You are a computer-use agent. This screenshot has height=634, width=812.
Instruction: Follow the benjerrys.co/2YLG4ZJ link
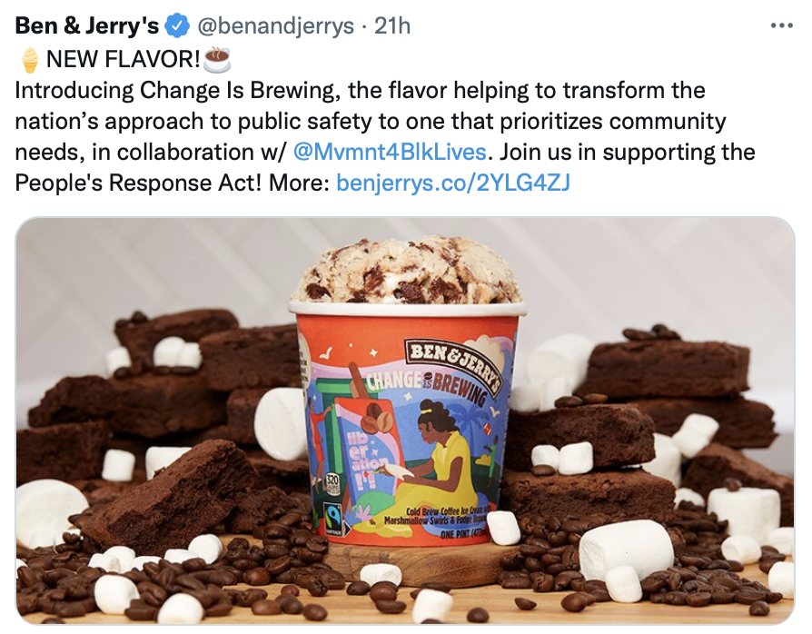453,183
